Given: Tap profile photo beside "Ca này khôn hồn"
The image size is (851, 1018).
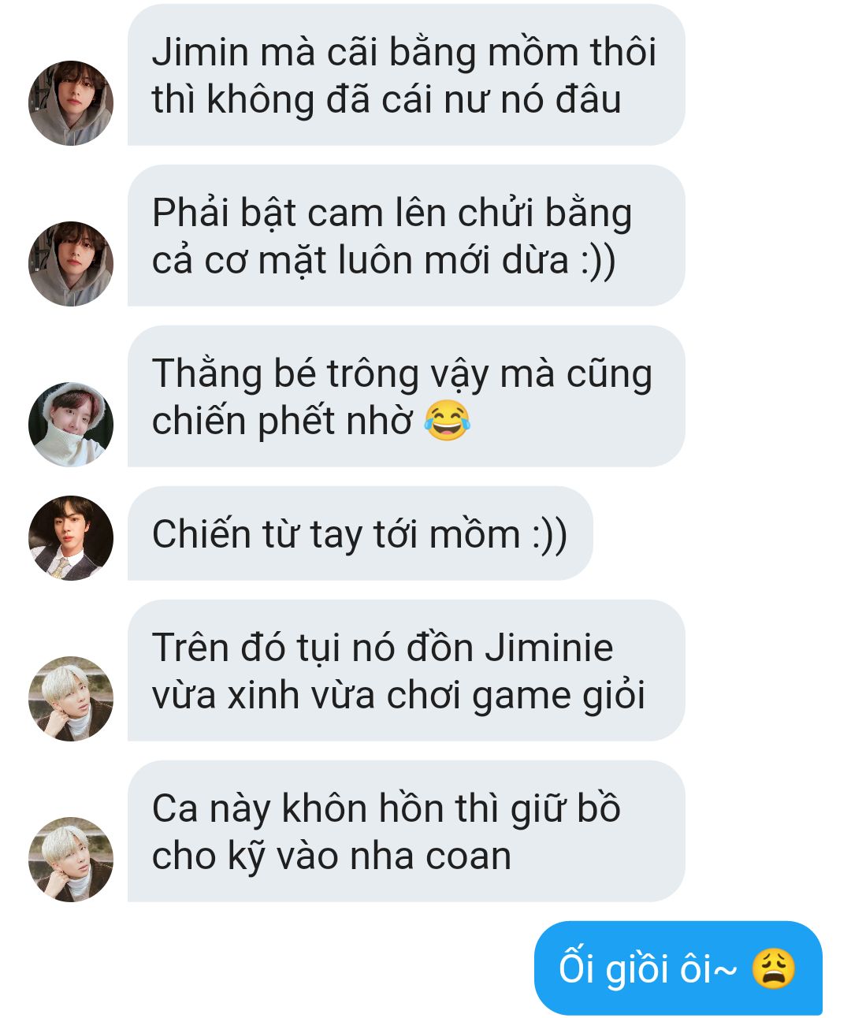Looking at the screenshot, I should coord(71,860).
